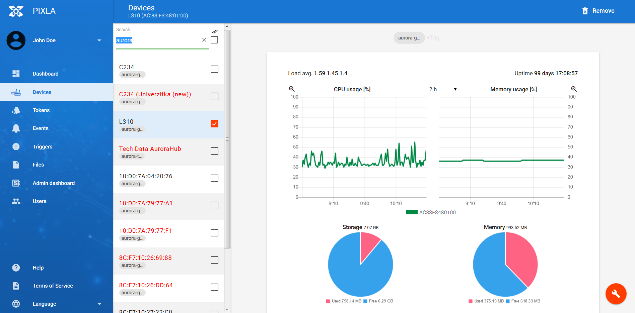The width and height of the screenshot is (635, 313).
Task: Toggle the select-all checkbox beside search
Action: (x=214, y=40)
